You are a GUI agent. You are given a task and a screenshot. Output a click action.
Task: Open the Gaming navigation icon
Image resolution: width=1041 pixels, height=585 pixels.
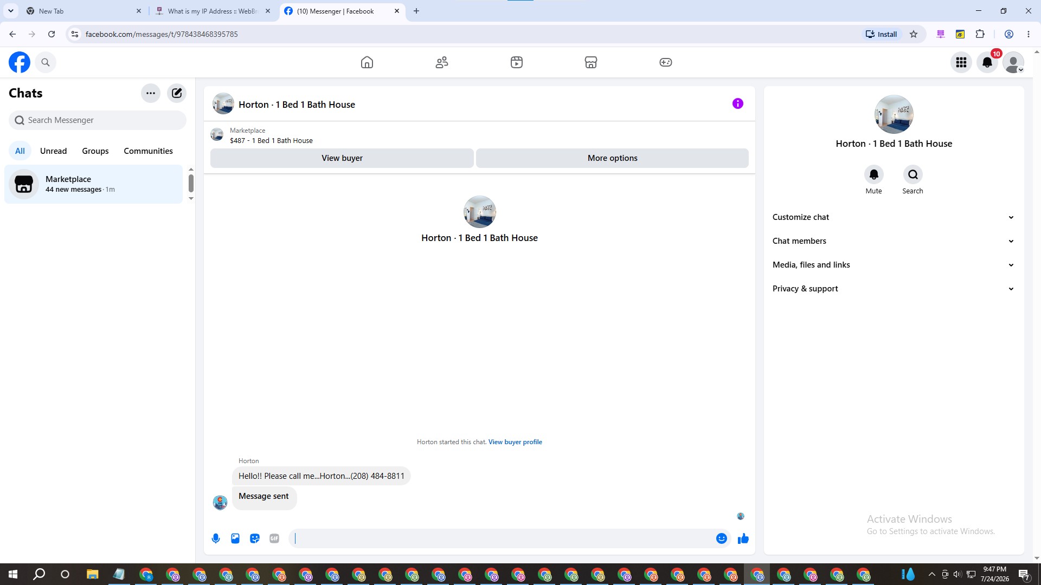pos(666,62)
